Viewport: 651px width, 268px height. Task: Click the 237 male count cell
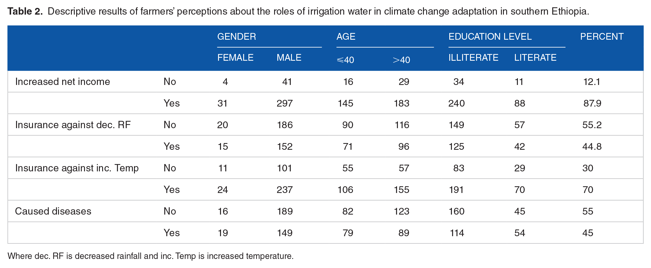click(x=285, y=189)
